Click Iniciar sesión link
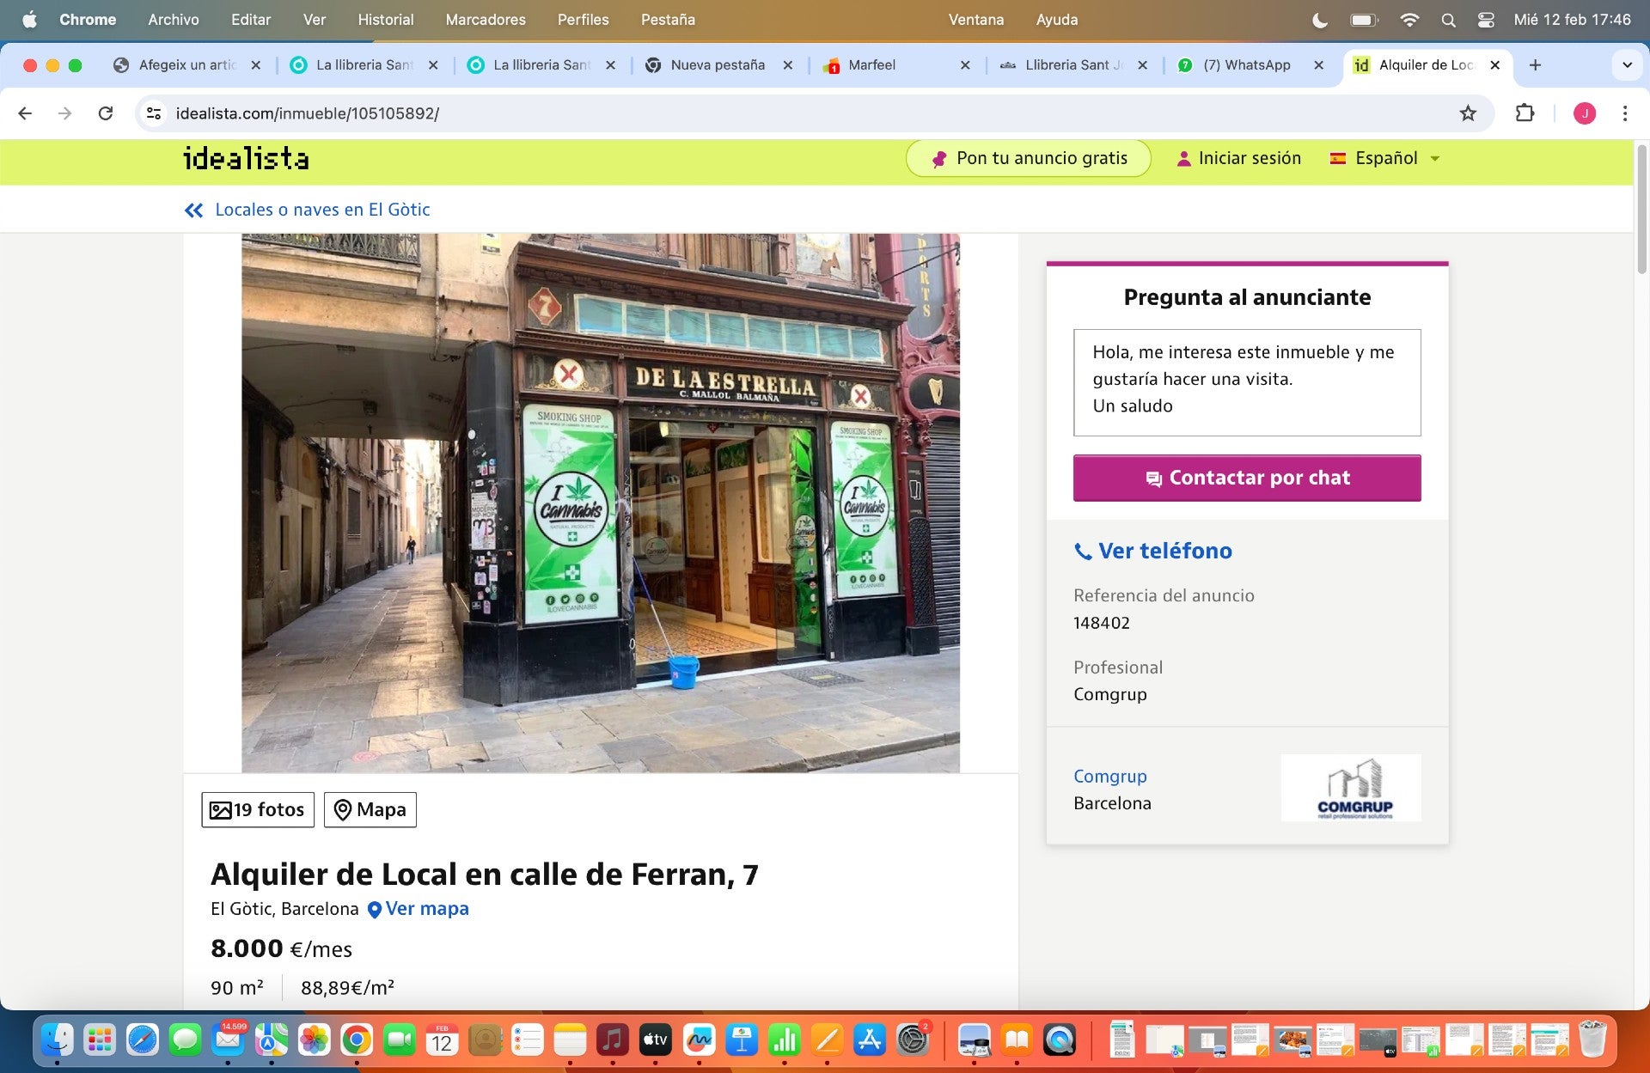 [1238, 158]
